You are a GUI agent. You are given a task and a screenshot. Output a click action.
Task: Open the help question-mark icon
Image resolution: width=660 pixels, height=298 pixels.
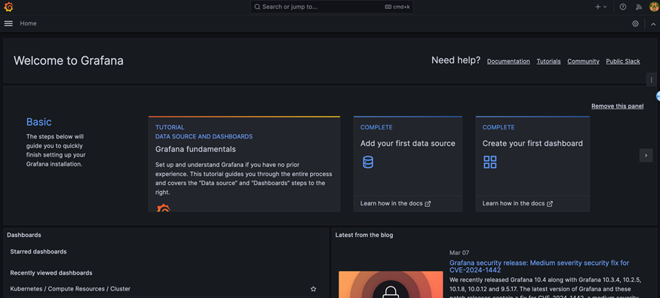(x=623, y=7)
